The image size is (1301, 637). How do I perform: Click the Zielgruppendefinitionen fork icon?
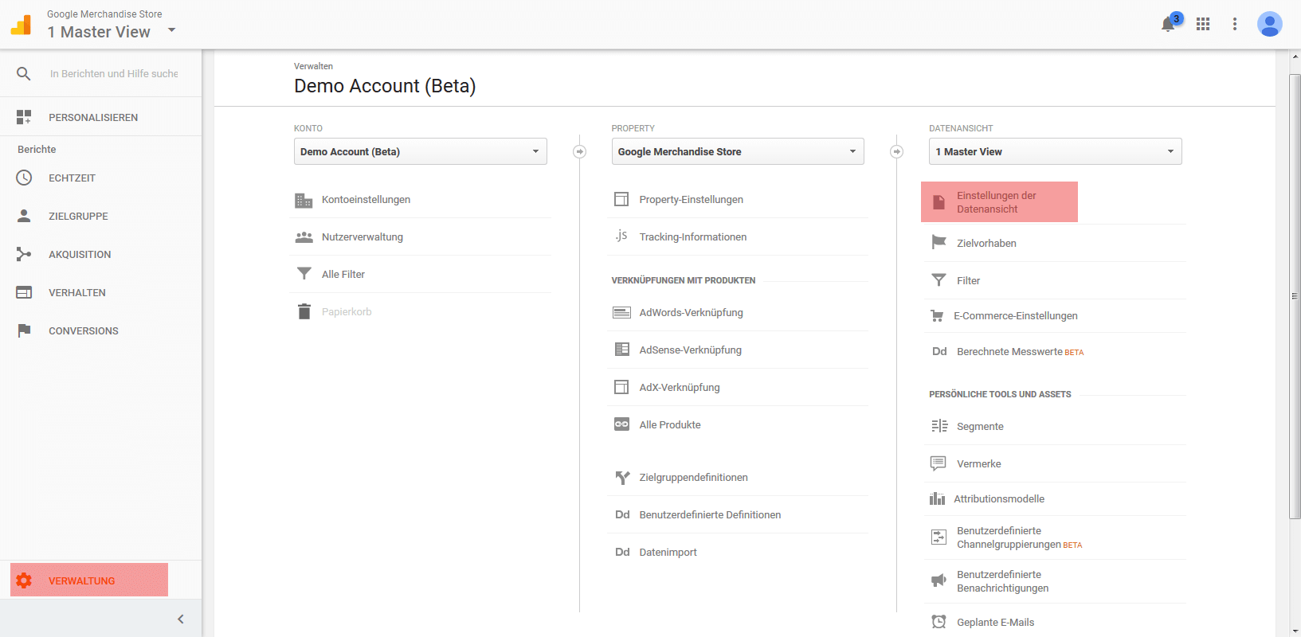pyautogui.click(x=621, y=478)
